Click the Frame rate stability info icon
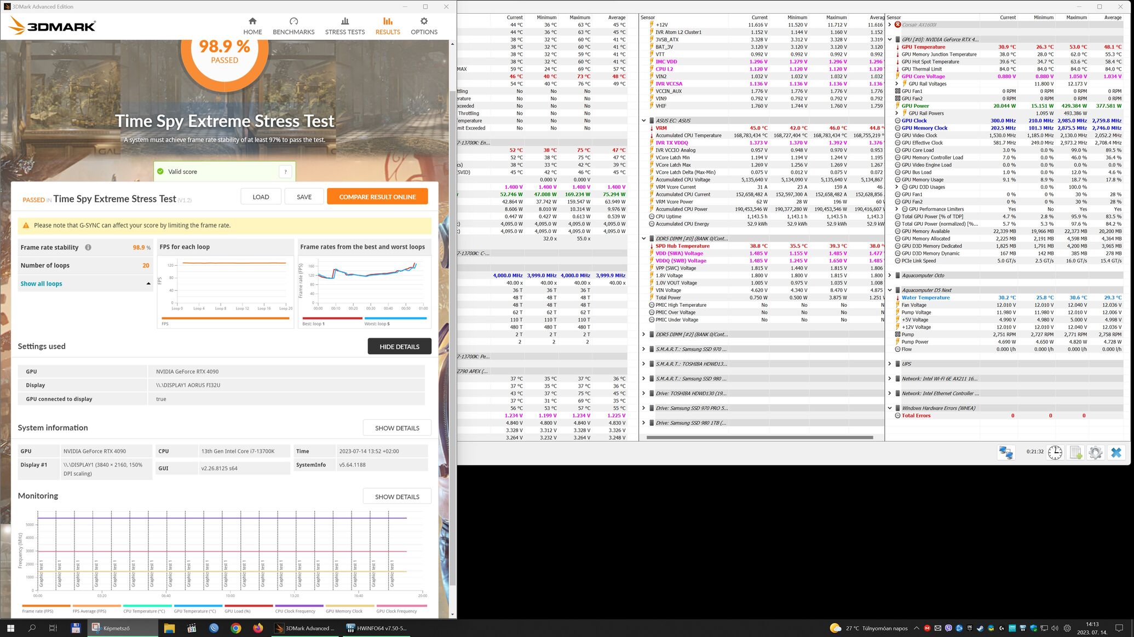This screenshot has width=1134, height=637. (x=88, y=248)
